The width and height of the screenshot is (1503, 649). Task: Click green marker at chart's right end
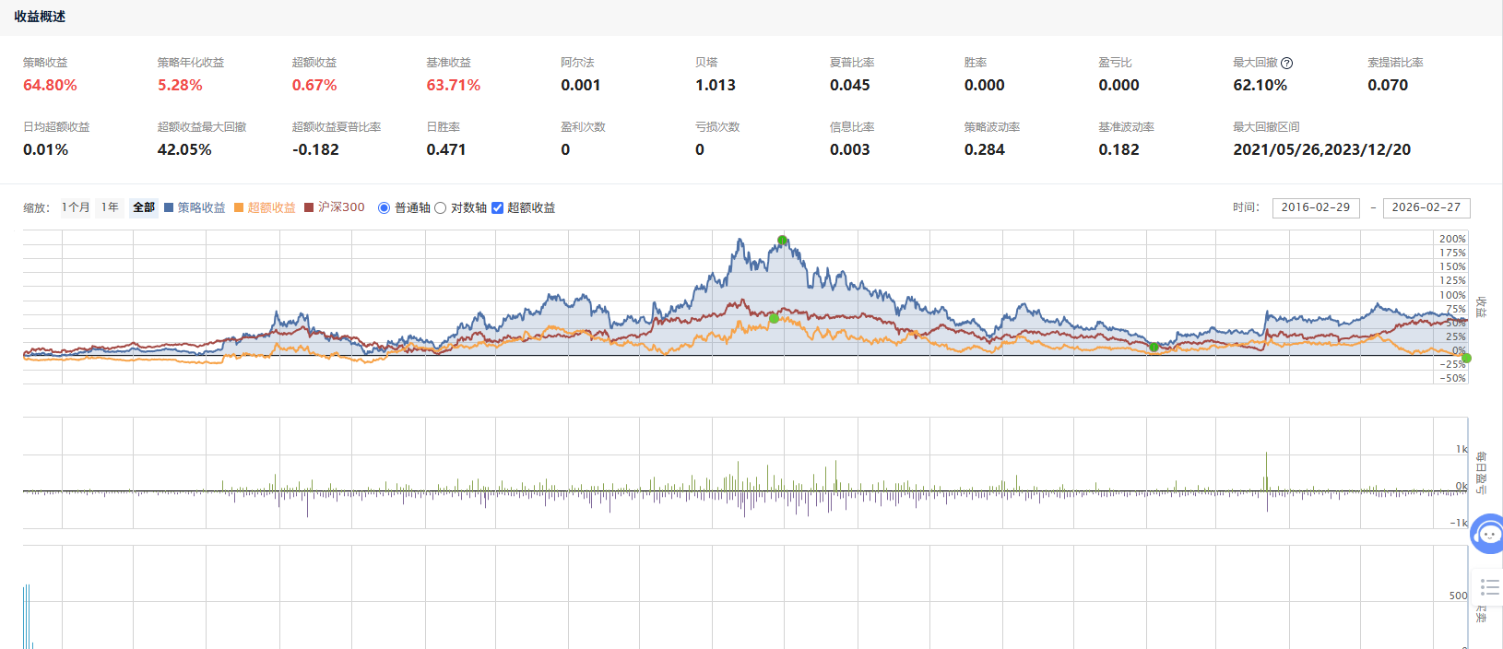[x=1466, y=358]
